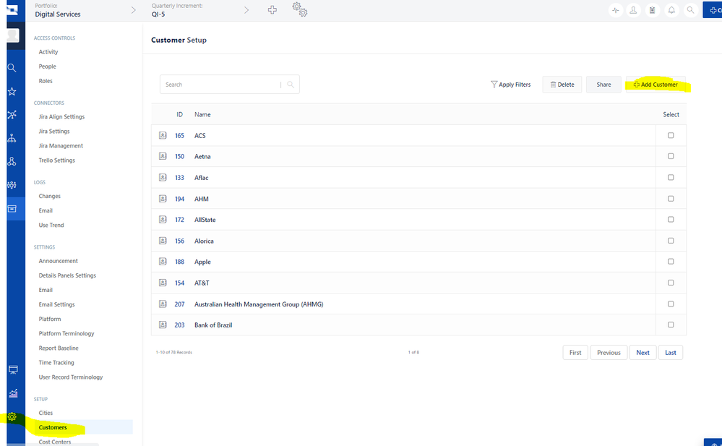Select the checkbox for ACS
This screenshot has height=446, width=722.
coord(671,135)
